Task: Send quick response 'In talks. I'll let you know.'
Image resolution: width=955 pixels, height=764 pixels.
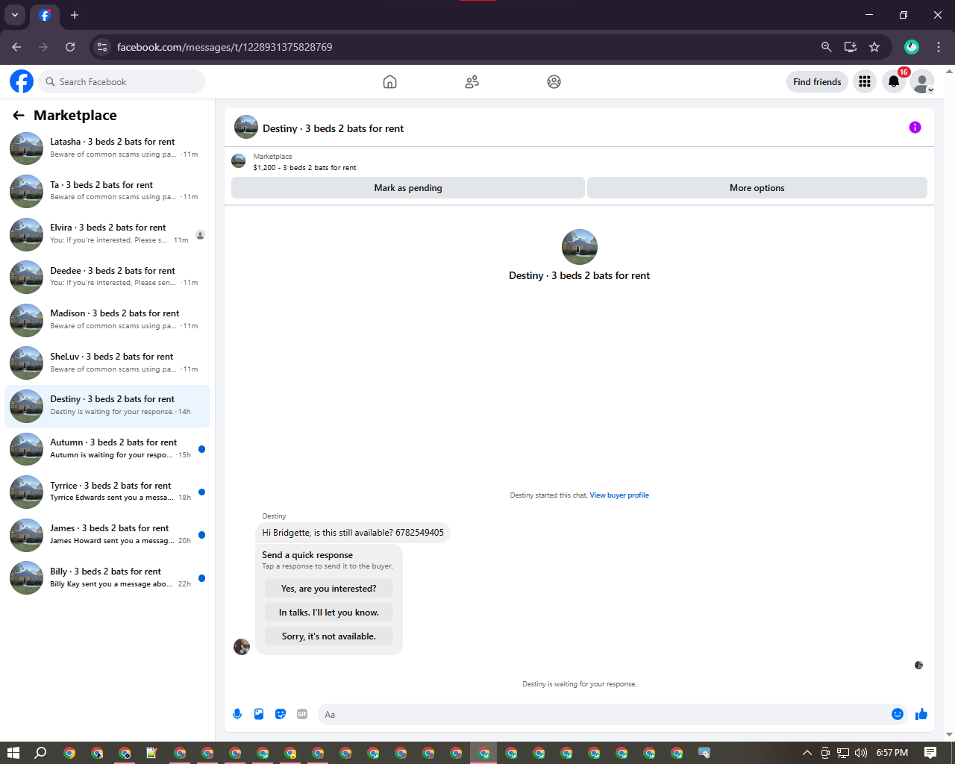Action: [329, 613]
